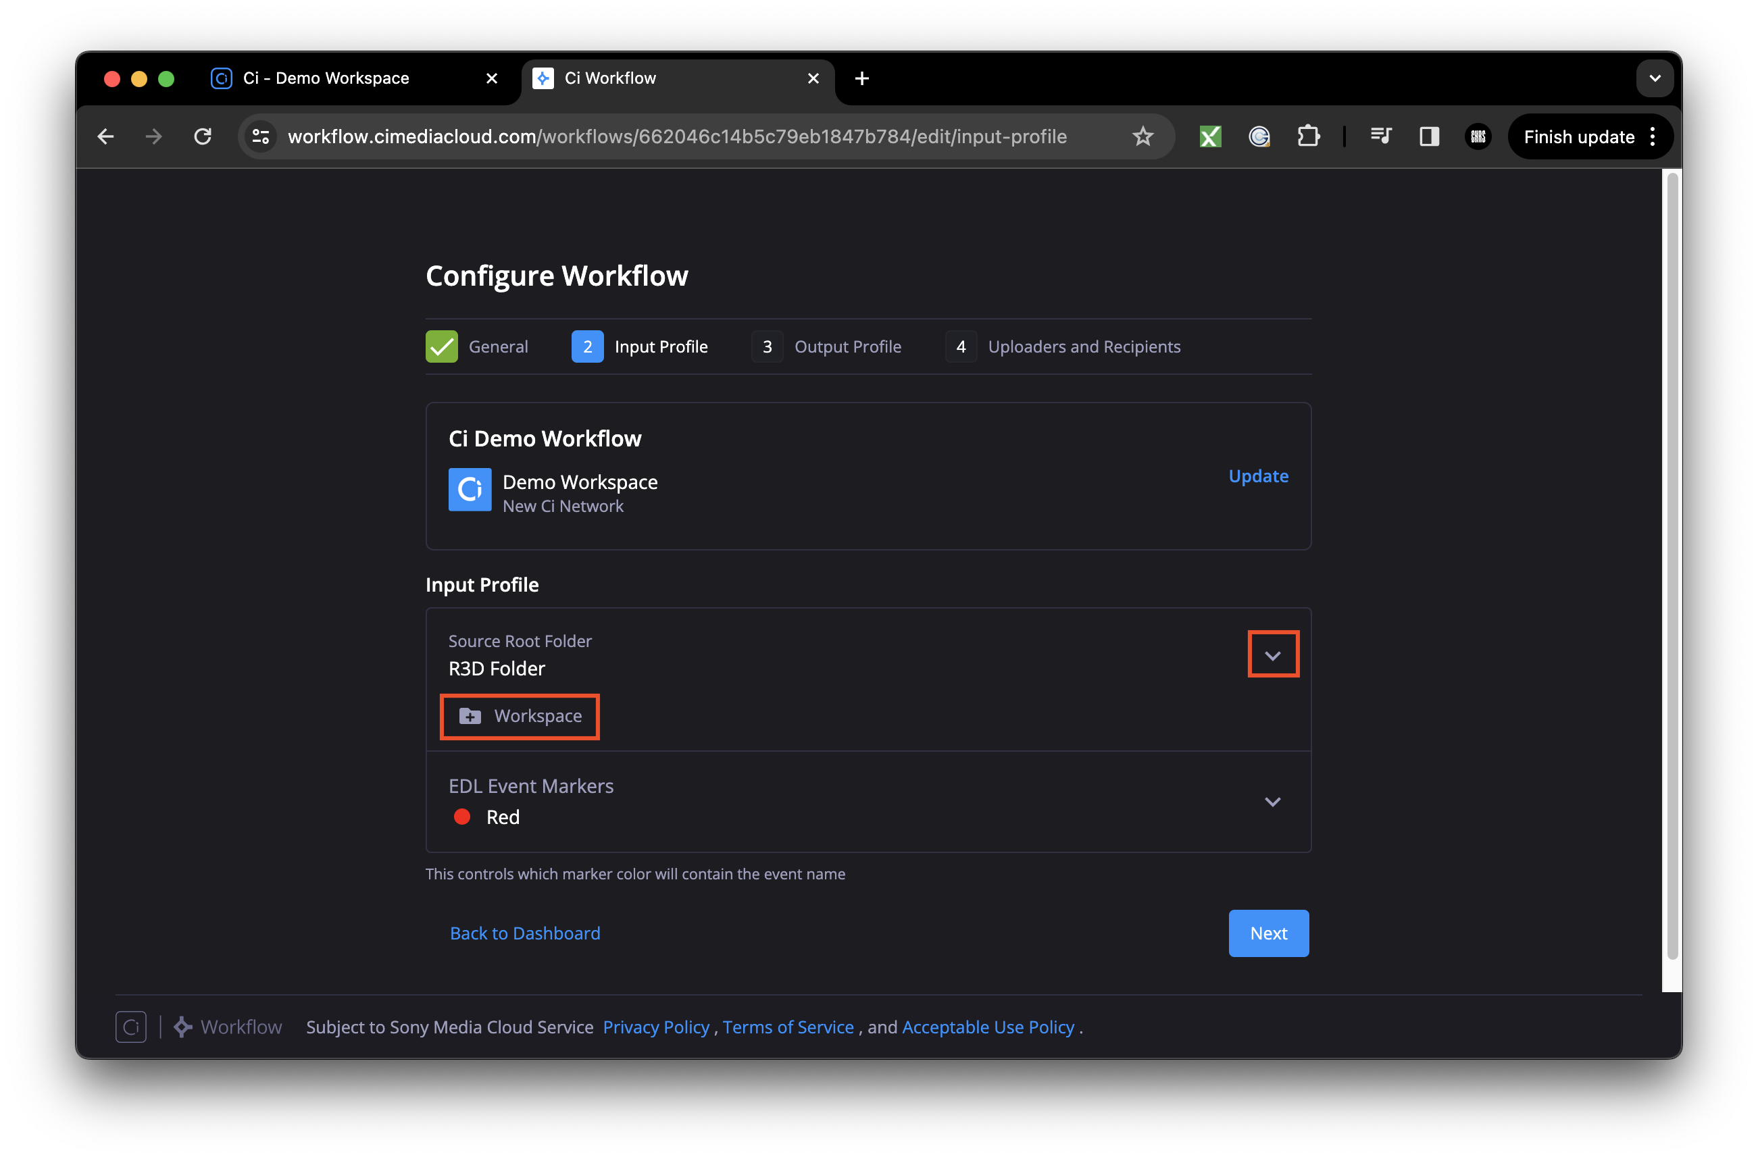Toggle the bookmark star for this page
Image resolution: width=1758 pixels, height=1159 pixels.
pos(1143,136)
